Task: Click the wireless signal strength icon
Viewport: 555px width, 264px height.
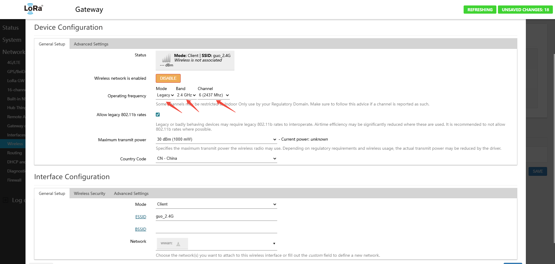Action: 166,58
